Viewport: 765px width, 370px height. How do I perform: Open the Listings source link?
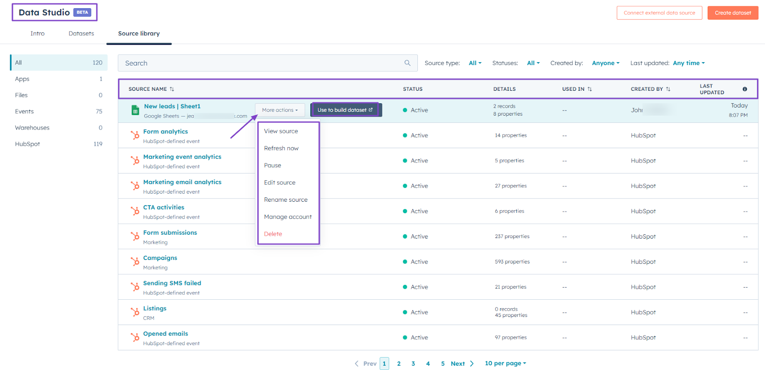(155, 308)
